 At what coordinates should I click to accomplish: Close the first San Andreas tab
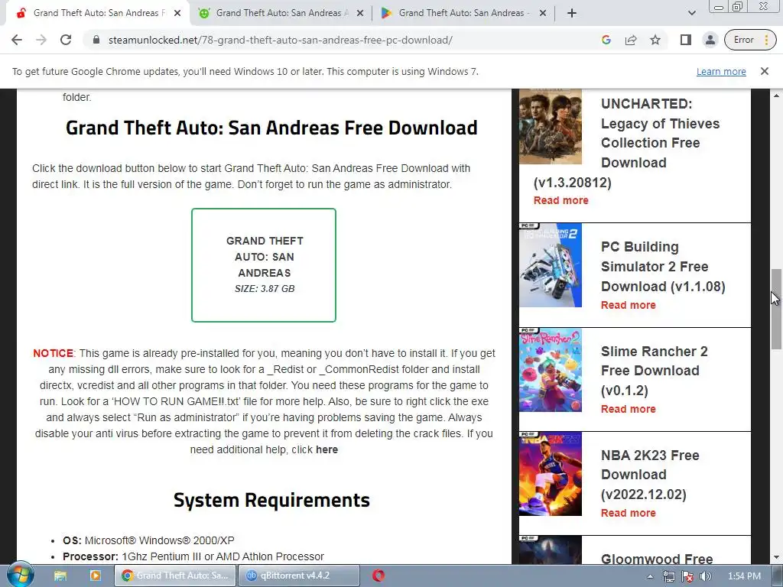177,14
